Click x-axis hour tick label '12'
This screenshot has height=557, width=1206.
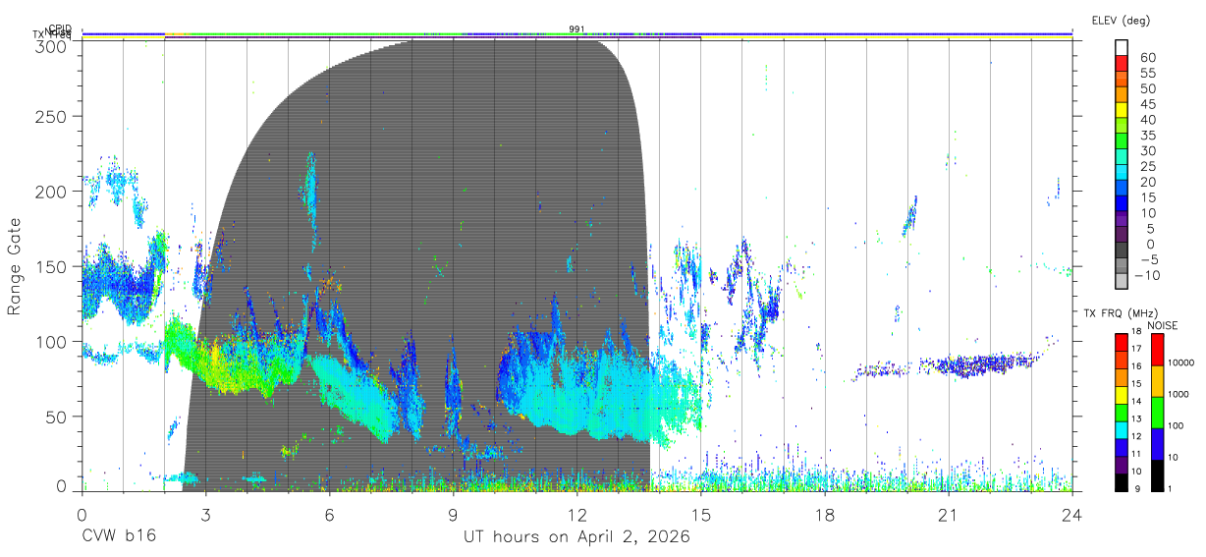tap(577, 514)
